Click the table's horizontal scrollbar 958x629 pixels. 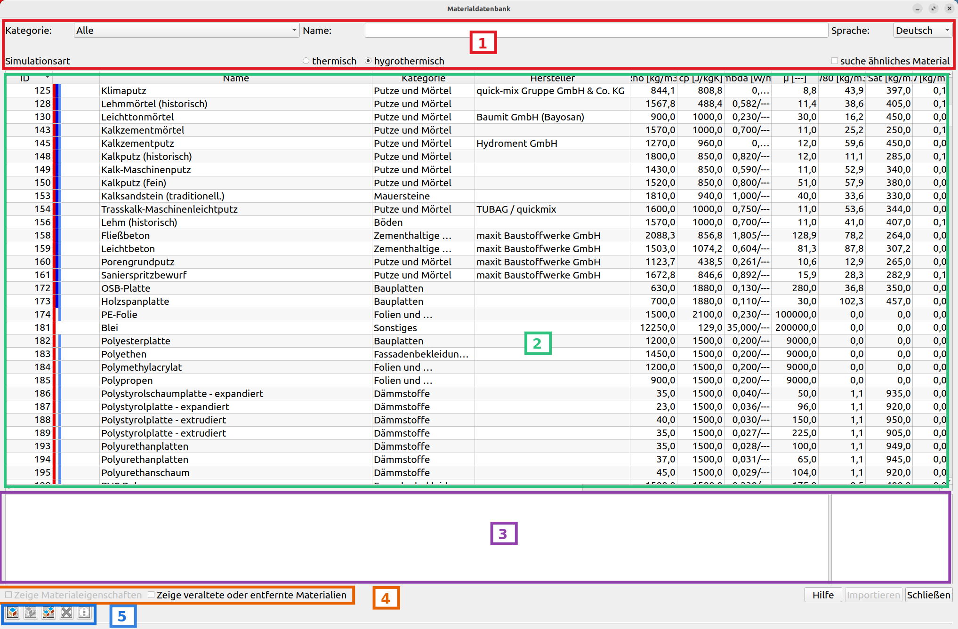pyautogui.click(x=475, y=487)
